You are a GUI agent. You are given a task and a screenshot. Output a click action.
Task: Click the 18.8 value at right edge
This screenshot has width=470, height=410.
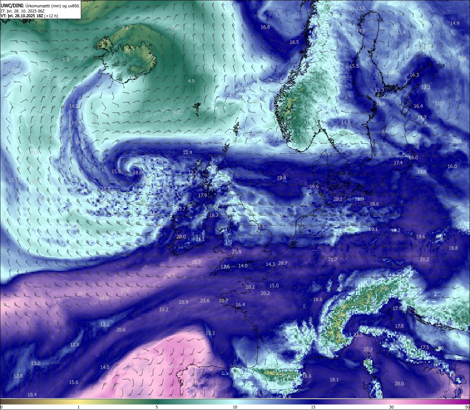click(453, 248)
